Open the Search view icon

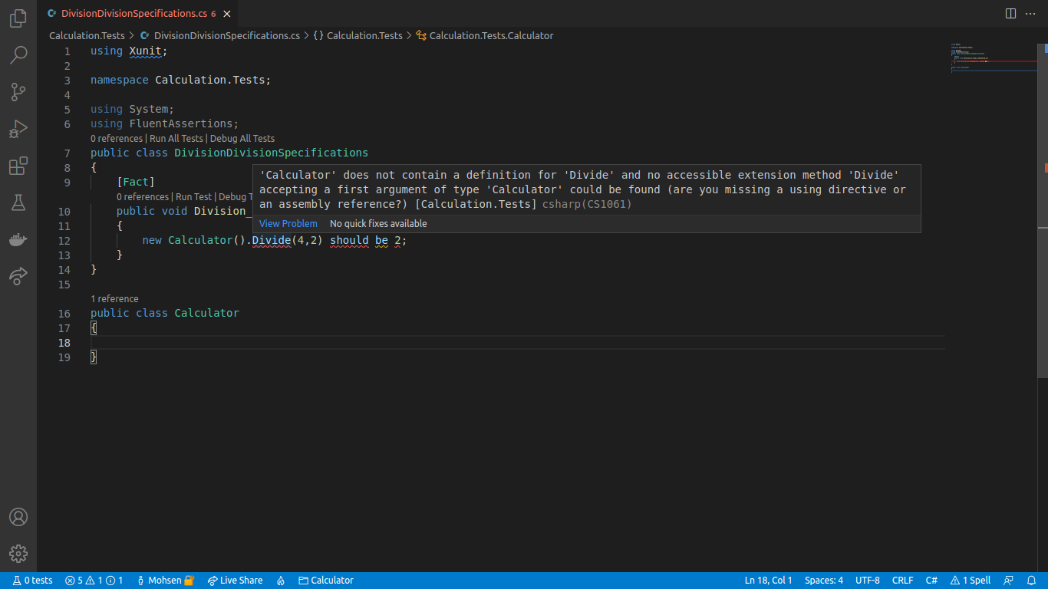pyautogui.click(x=18, y=55)
